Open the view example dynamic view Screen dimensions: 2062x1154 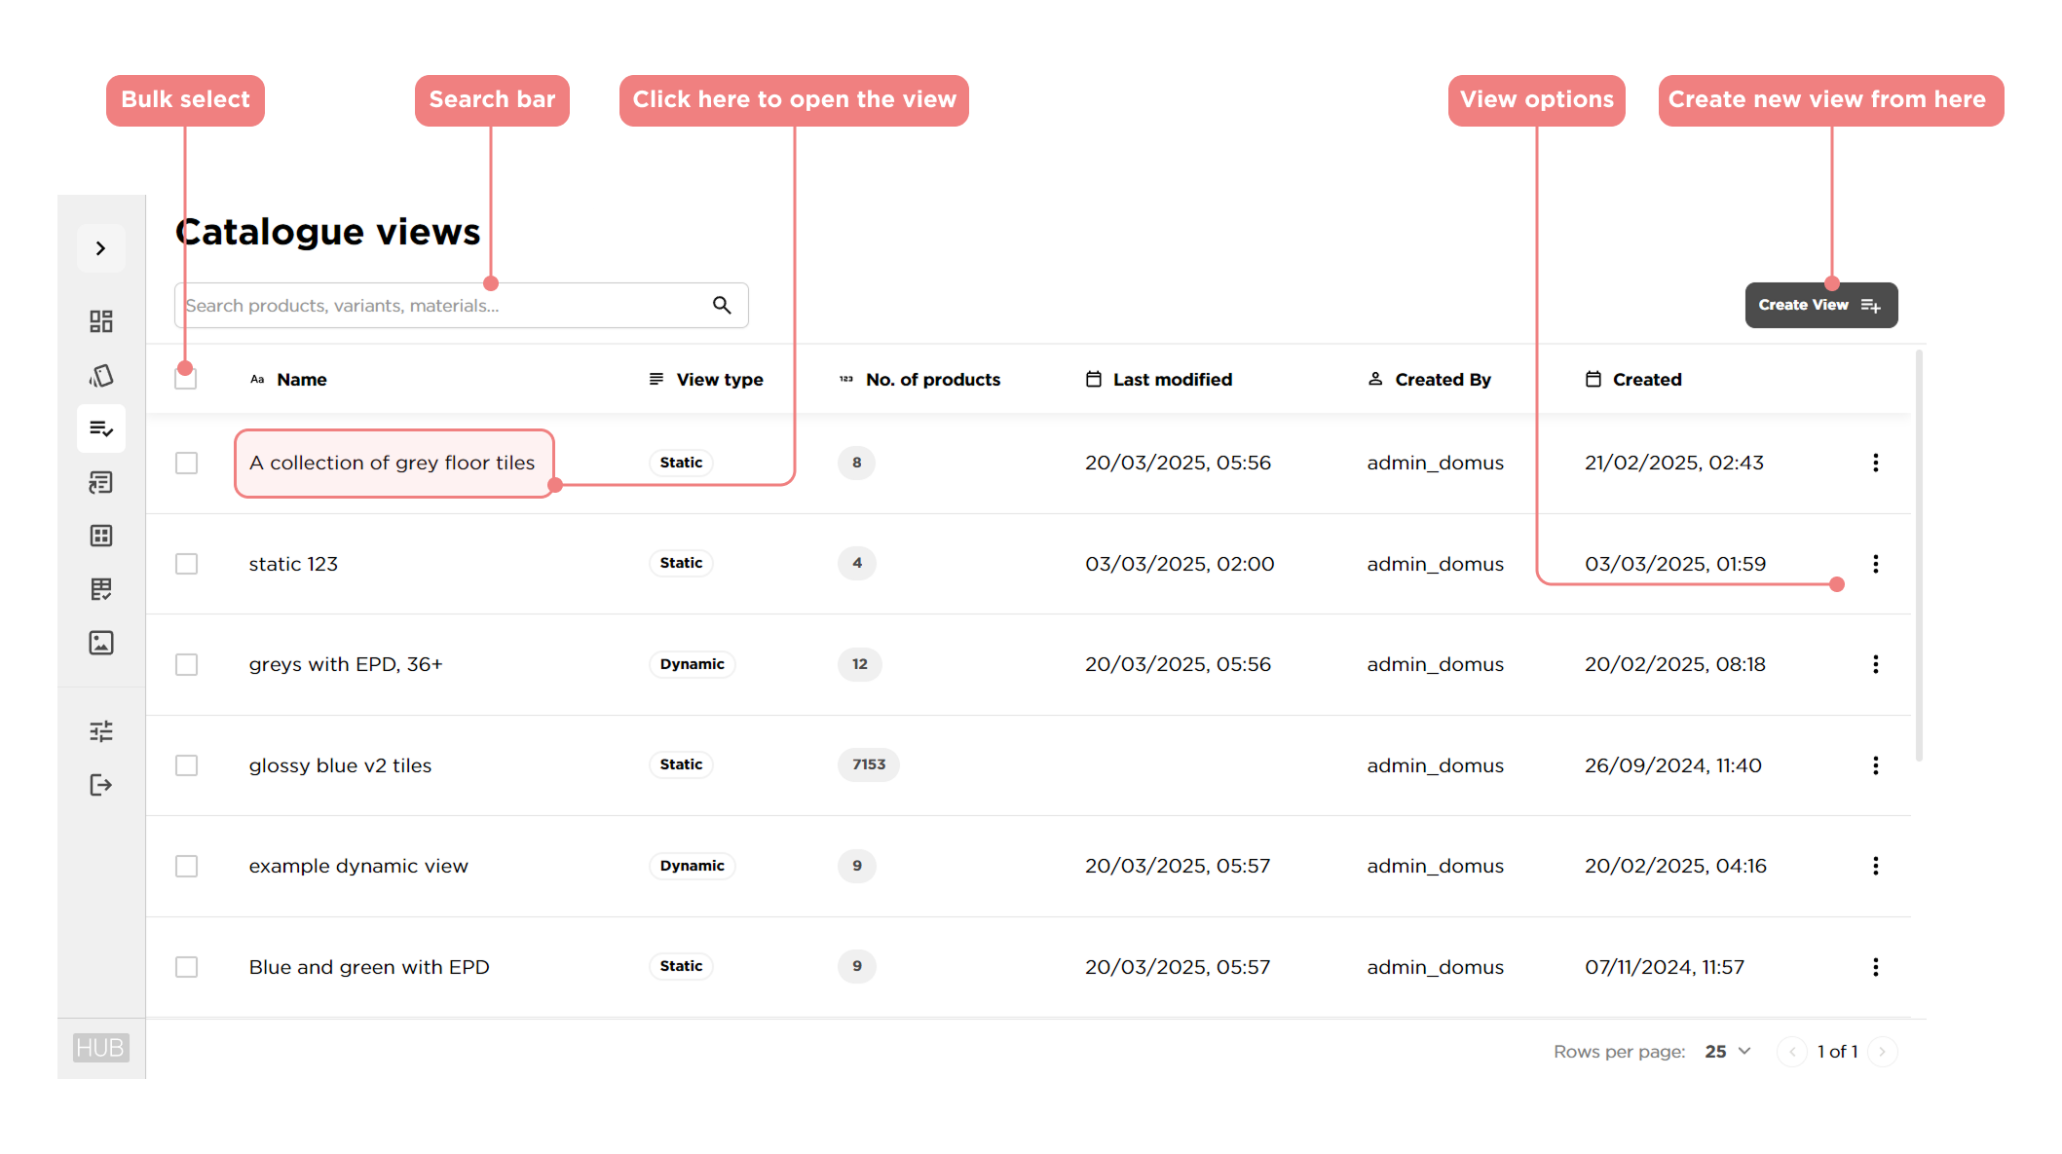pyautogui.click(x=358, y=866)
